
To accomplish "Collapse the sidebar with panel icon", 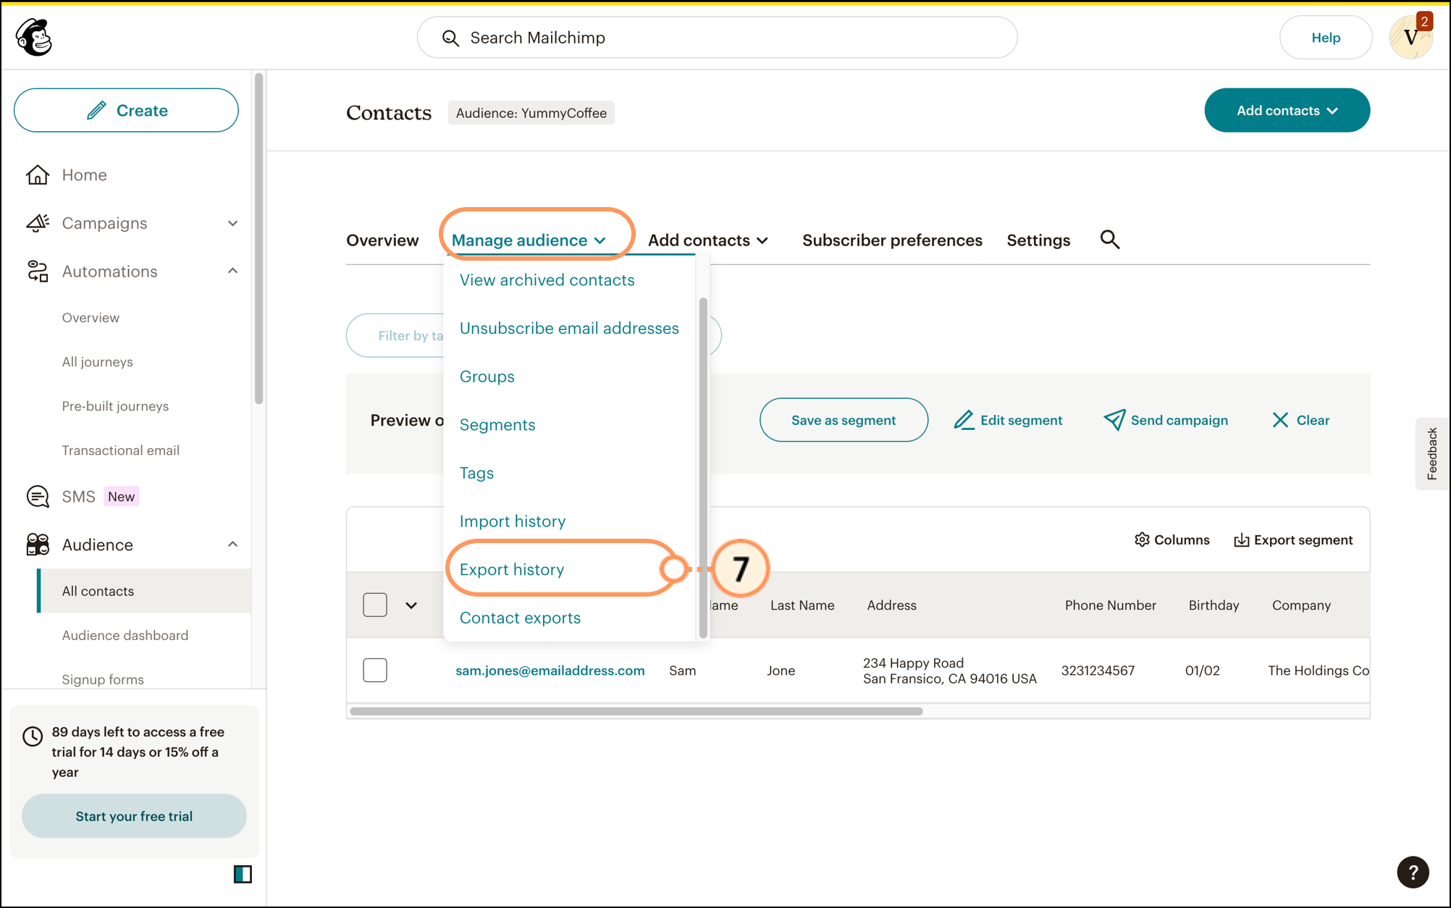I will pos(243,874).
